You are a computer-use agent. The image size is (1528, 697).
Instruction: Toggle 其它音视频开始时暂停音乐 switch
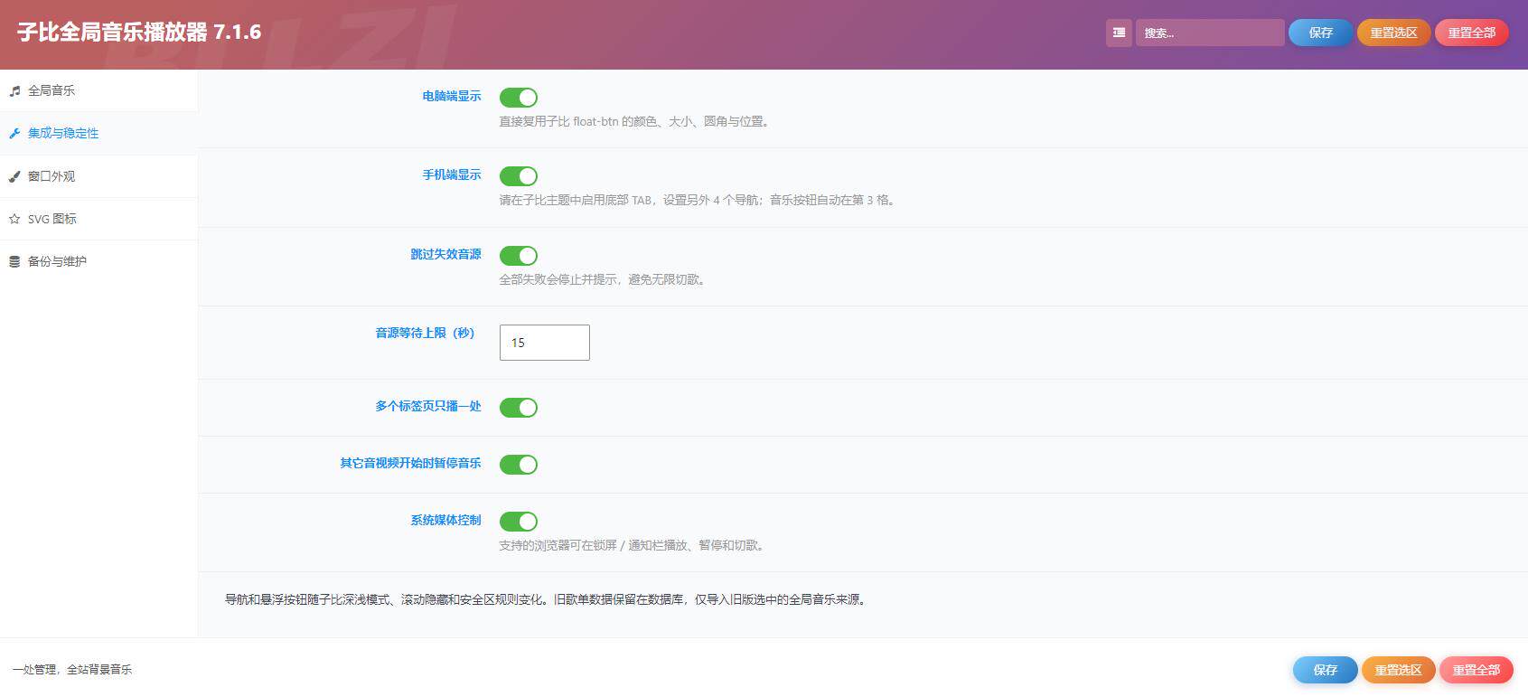click(x=519, y=464)
